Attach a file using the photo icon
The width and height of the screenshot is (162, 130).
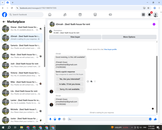point(55,119)
